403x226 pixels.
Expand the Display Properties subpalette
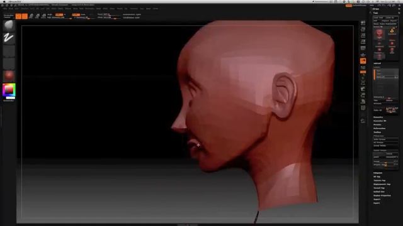pos(382,195)
